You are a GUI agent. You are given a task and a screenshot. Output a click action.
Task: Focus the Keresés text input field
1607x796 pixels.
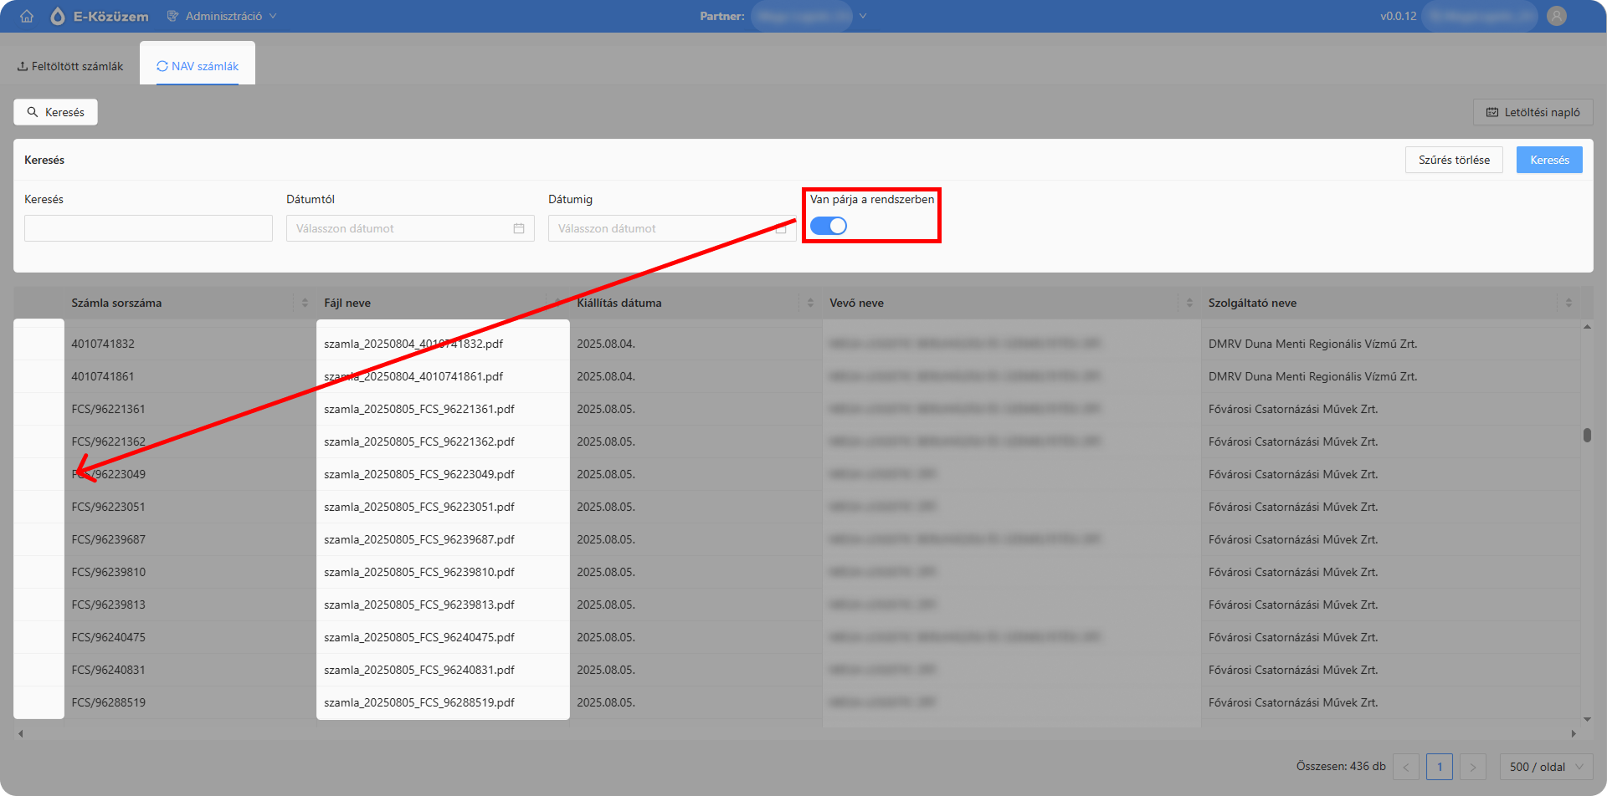[148, 228]
